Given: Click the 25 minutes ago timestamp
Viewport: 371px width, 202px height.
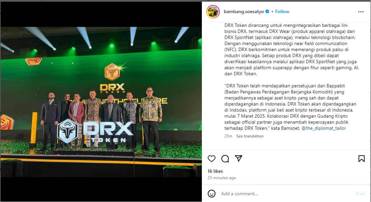Looking at the screenshot, I should coord(222,178).
